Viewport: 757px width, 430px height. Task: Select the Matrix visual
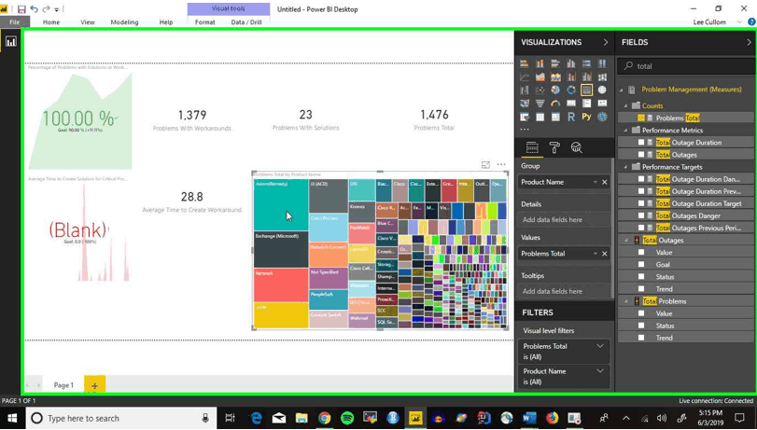pos(555,117)
